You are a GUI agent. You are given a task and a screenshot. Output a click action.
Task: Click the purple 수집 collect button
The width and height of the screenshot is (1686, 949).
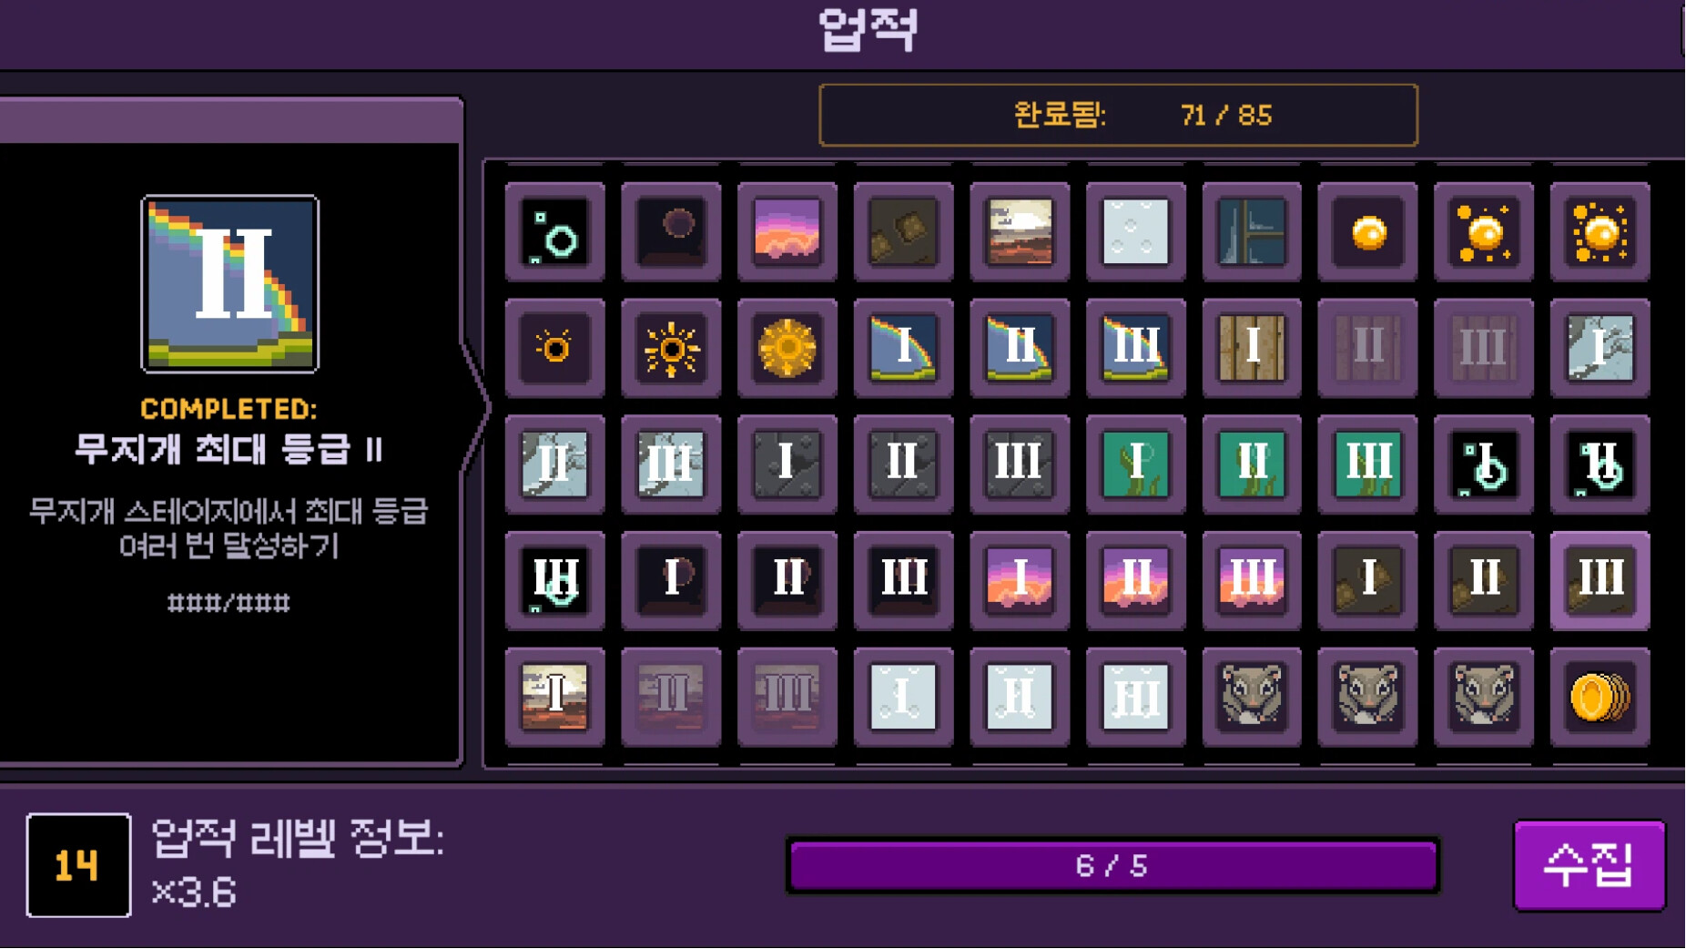[x=1590, y=865]
